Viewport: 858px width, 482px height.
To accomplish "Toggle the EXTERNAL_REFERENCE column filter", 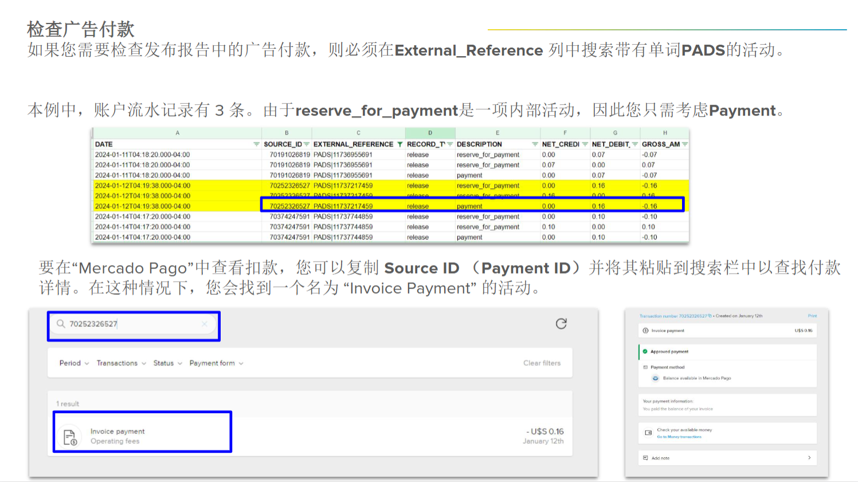I will [x=399, y=144].
